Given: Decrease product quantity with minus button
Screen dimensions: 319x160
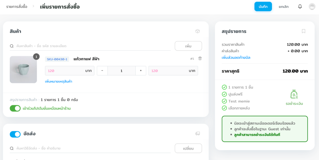Looking at the screenshot, I should [102, 71].
